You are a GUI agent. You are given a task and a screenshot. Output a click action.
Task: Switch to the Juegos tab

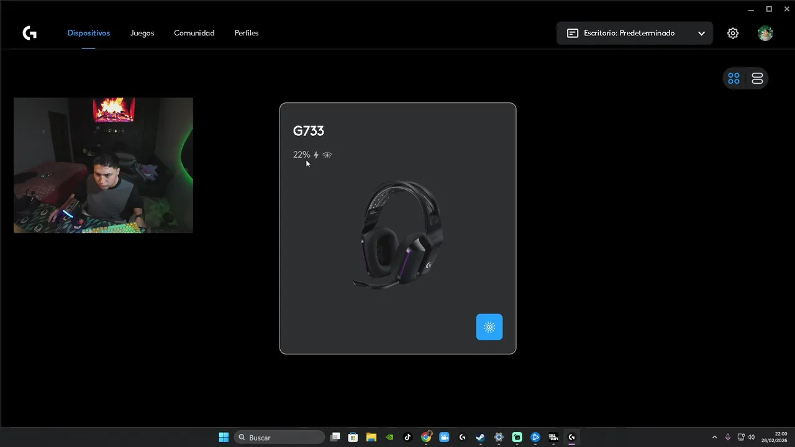(142, 33)
